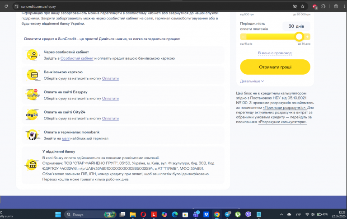Open the notepad app on taskbar
Image resolution: width=347 pixels, height=219 pixels.
pyautogui.click(x=259, y=214)
